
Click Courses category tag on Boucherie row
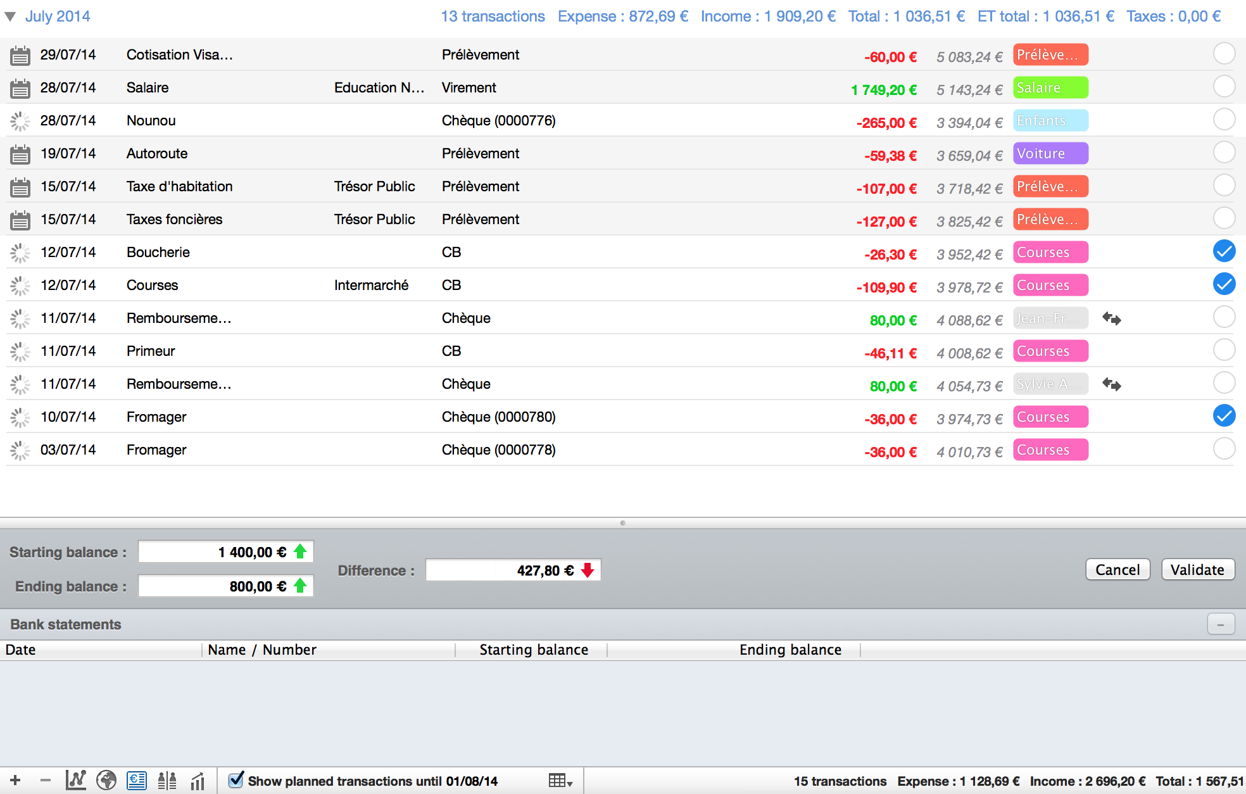[x=1050, y=253]
